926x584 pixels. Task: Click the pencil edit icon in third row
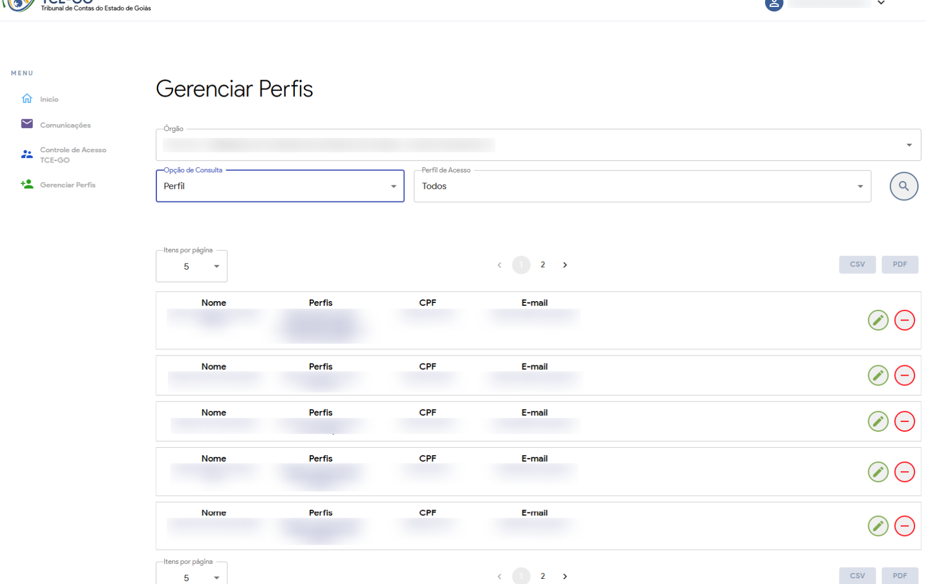tap(877, 421)
